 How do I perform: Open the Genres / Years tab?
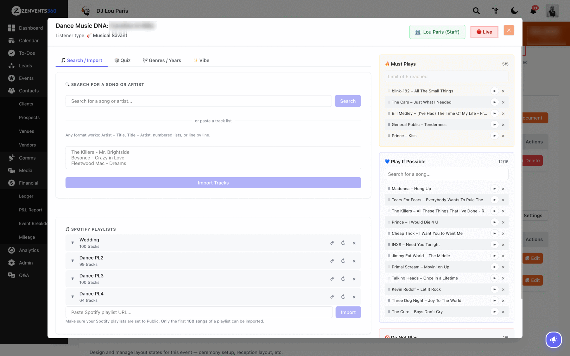coord(162,60)
